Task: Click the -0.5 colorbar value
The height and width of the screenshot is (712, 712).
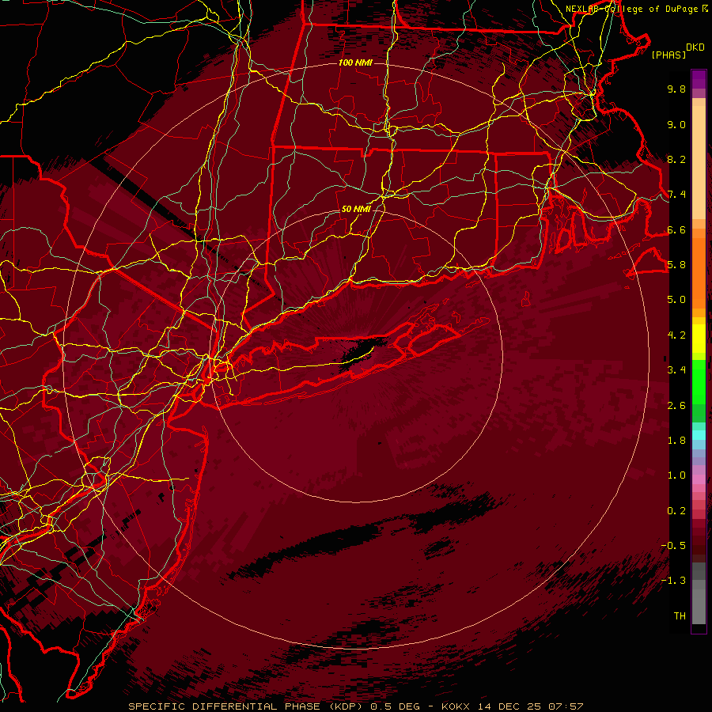Action: click(673, 546)
